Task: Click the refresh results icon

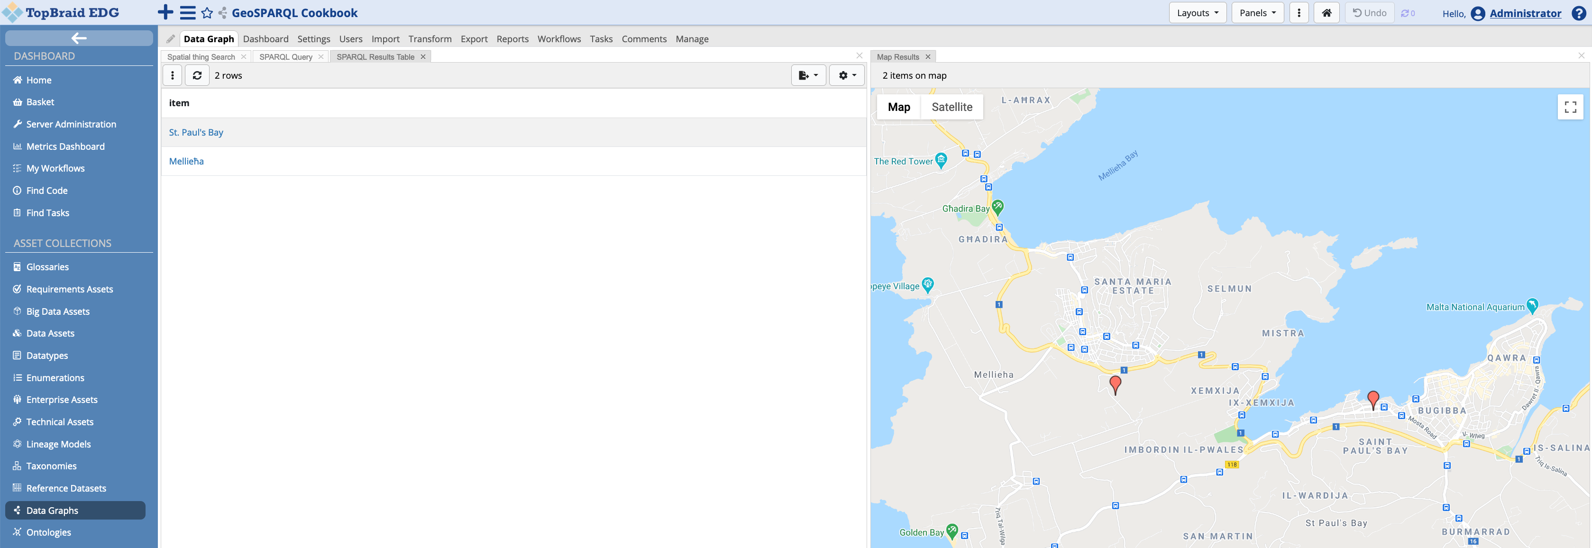Action: coord(197,75)
